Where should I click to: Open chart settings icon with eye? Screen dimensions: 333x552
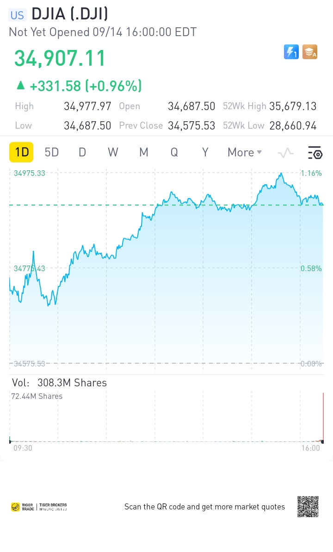314,152
